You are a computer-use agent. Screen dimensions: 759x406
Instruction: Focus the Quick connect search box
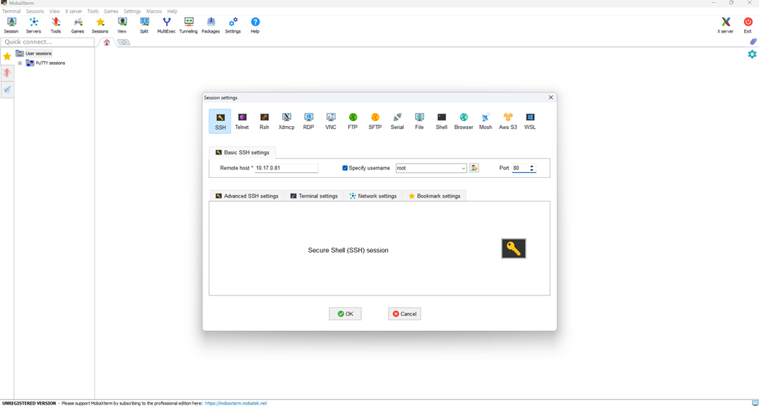point(48,42)
